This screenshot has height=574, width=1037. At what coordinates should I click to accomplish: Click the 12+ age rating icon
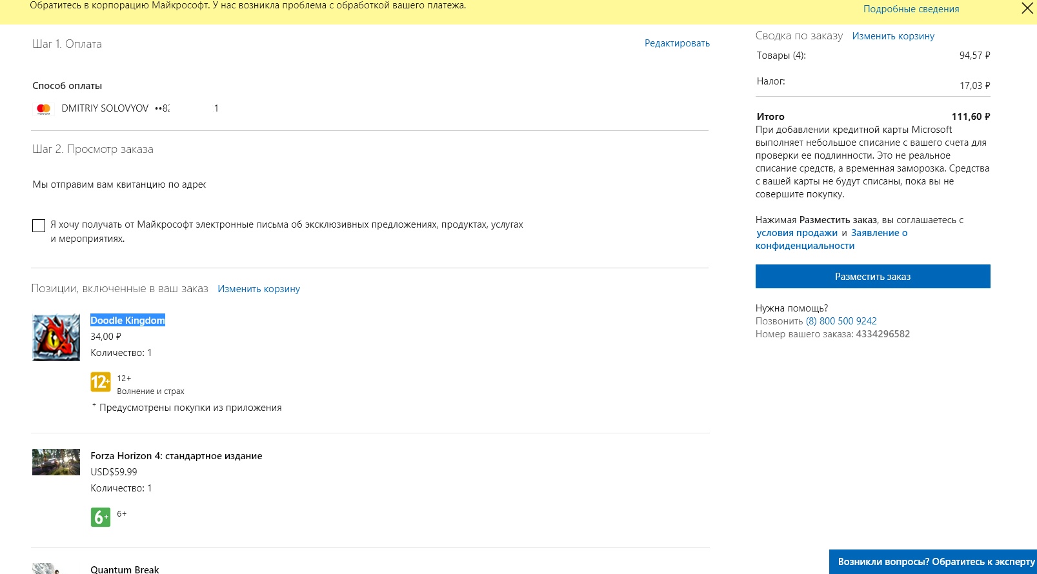coord(100,382)
